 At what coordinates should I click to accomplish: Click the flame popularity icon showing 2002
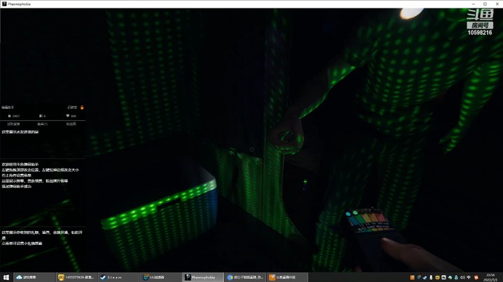pos(9,116)
